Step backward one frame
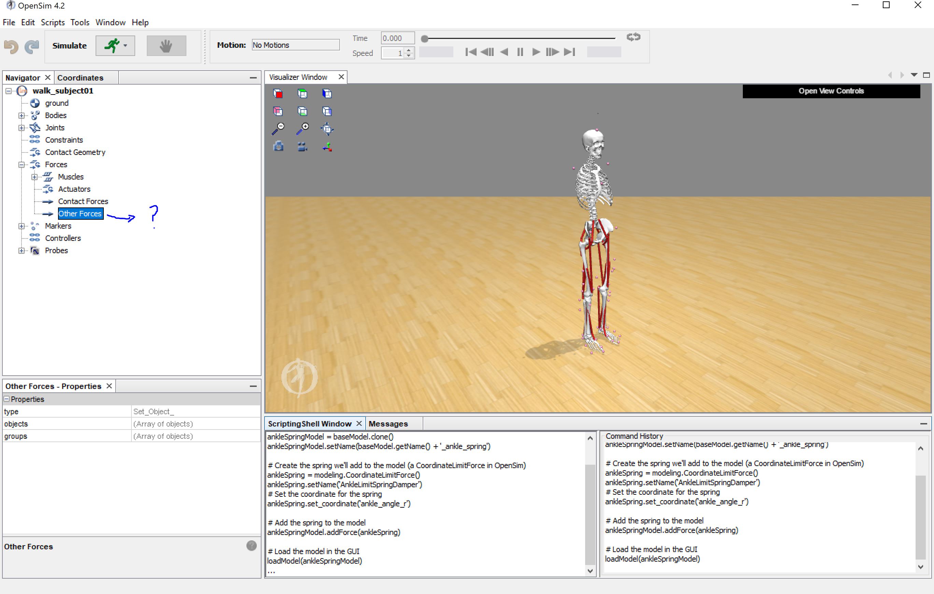934x594 pixels. coord(487,52)
